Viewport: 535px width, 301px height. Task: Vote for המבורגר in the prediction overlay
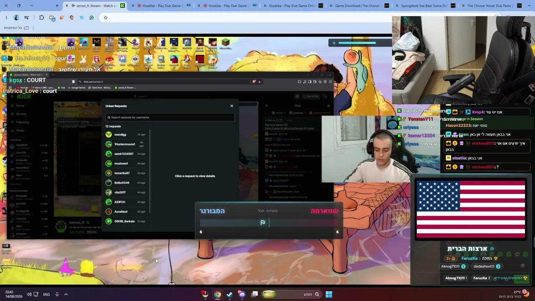[212, 211]
